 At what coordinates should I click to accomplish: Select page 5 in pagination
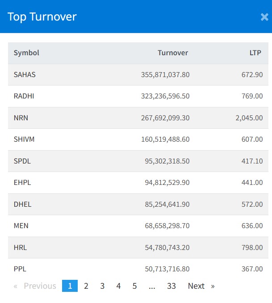tap(134, 286)
